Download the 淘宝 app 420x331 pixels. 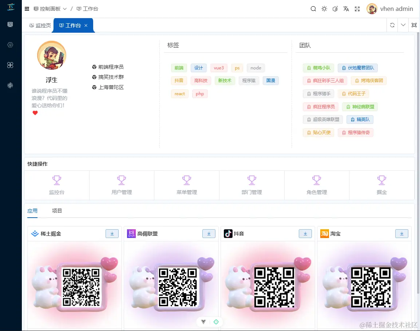(402, 234)
